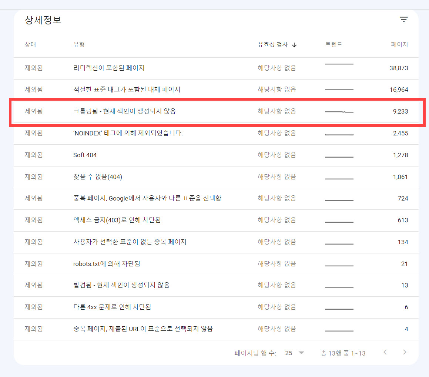Screen dimensions: 429x377
Task: Click the trend chart in the highlighted 크롤링됨 row
Action: 339,111
